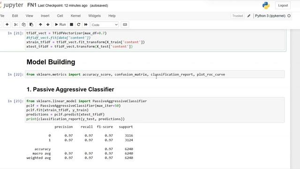Viewport: 300px width, 169px height.
Task: Click the In [22] prompt label
Action: click(x=15, y=74)
